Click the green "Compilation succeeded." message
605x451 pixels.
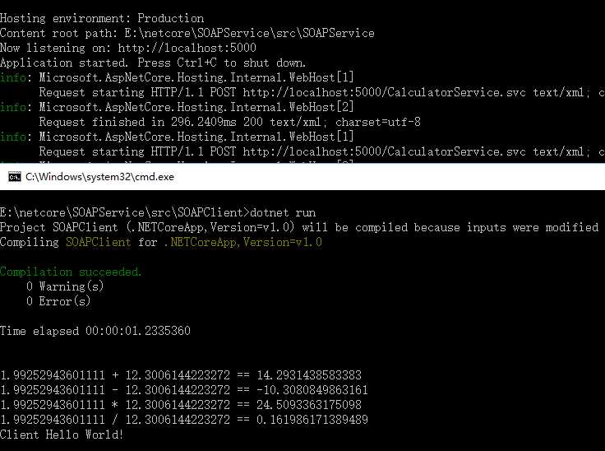[71, 272]
